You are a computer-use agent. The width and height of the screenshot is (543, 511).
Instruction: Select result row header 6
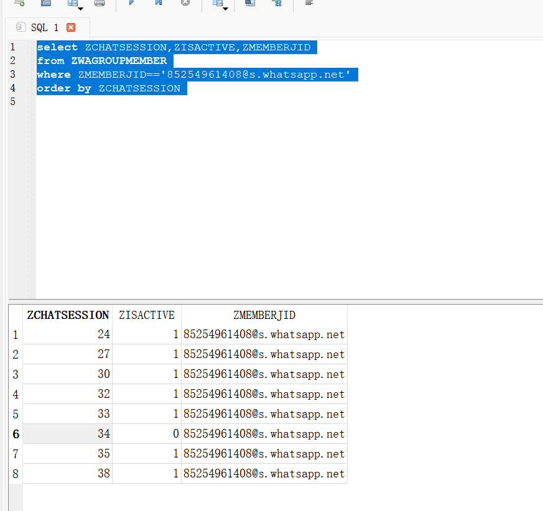pos(16,434)
